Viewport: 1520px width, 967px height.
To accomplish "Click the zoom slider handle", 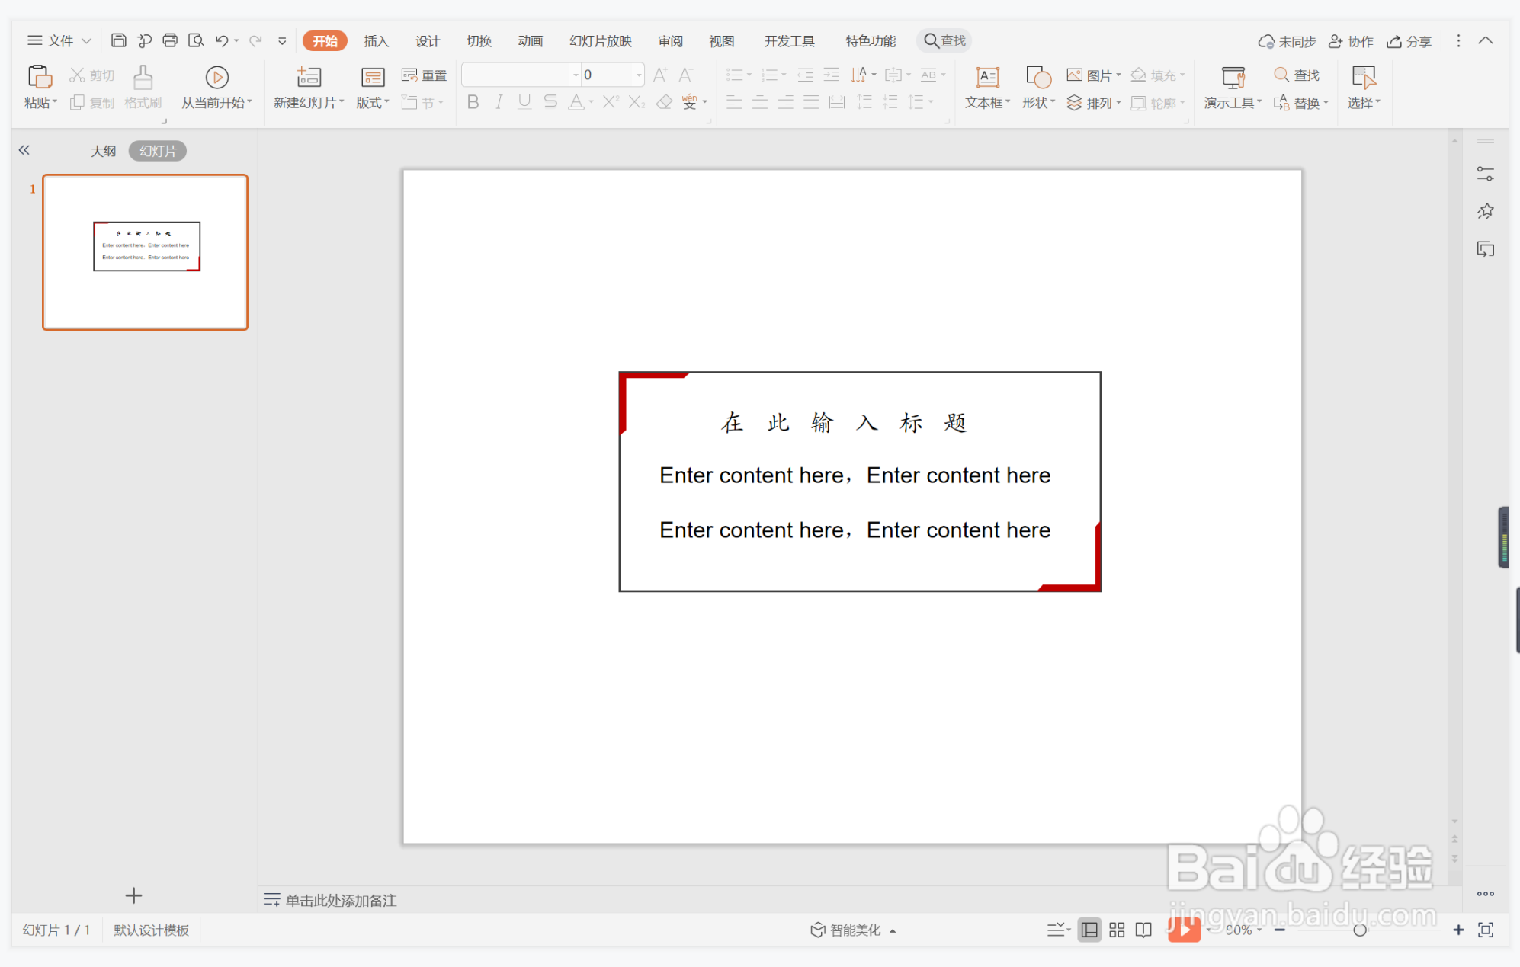I will pyautogui.click(x=1359, y=930).
